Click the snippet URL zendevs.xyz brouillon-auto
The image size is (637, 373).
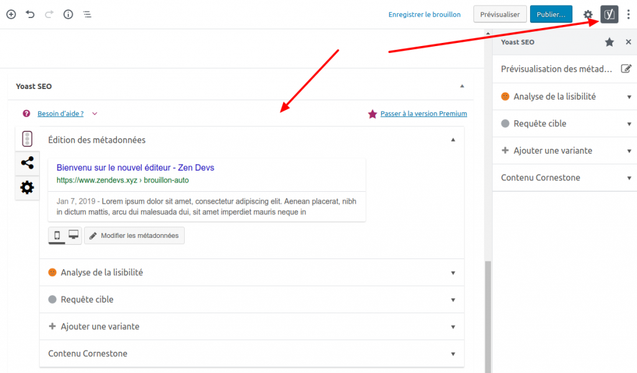[123, 180]
